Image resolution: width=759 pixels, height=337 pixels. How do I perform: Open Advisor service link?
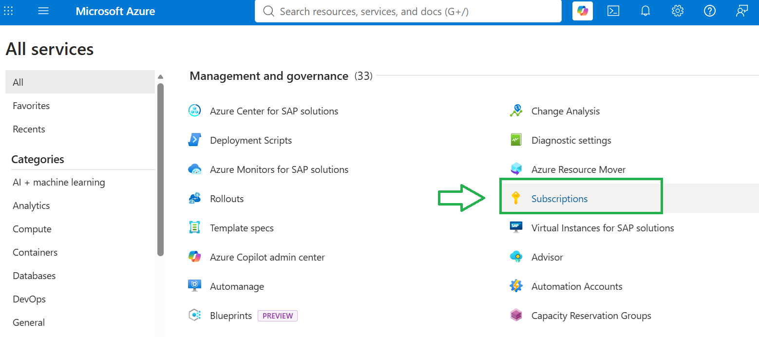coord(547,257)
